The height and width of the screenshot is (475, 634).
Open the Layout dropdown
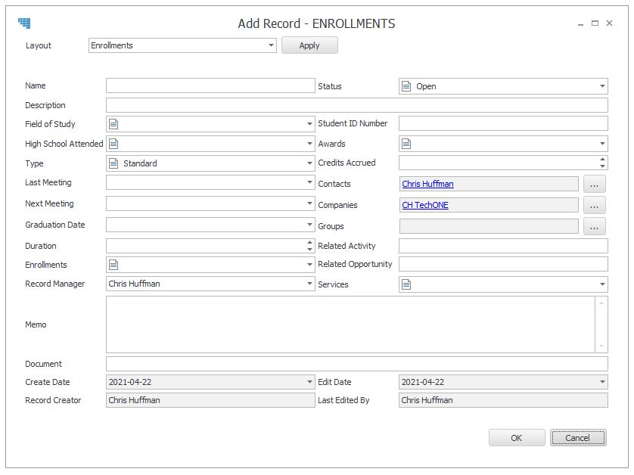tap(271, 45)
